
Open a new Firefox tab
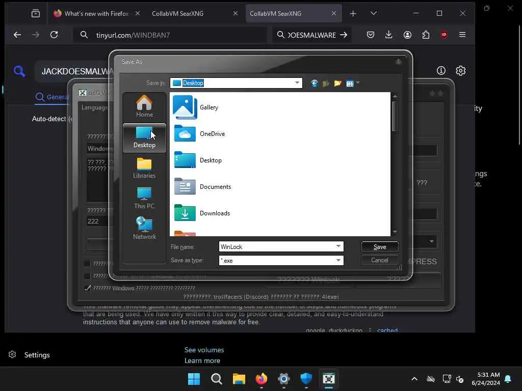point(353,13)
